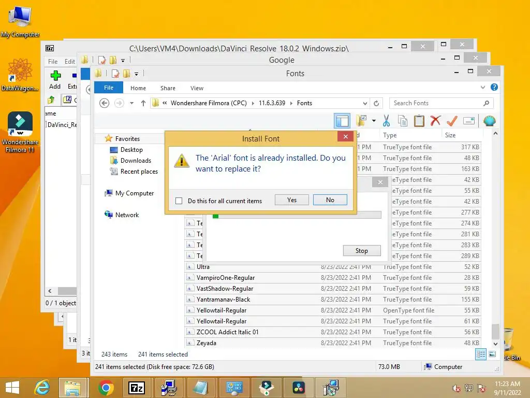The height and width of the screenshot is (398, 530).
Task: Expand breadcrumb arrow after 11.6.3.639
Action: (x=291, y=103)
